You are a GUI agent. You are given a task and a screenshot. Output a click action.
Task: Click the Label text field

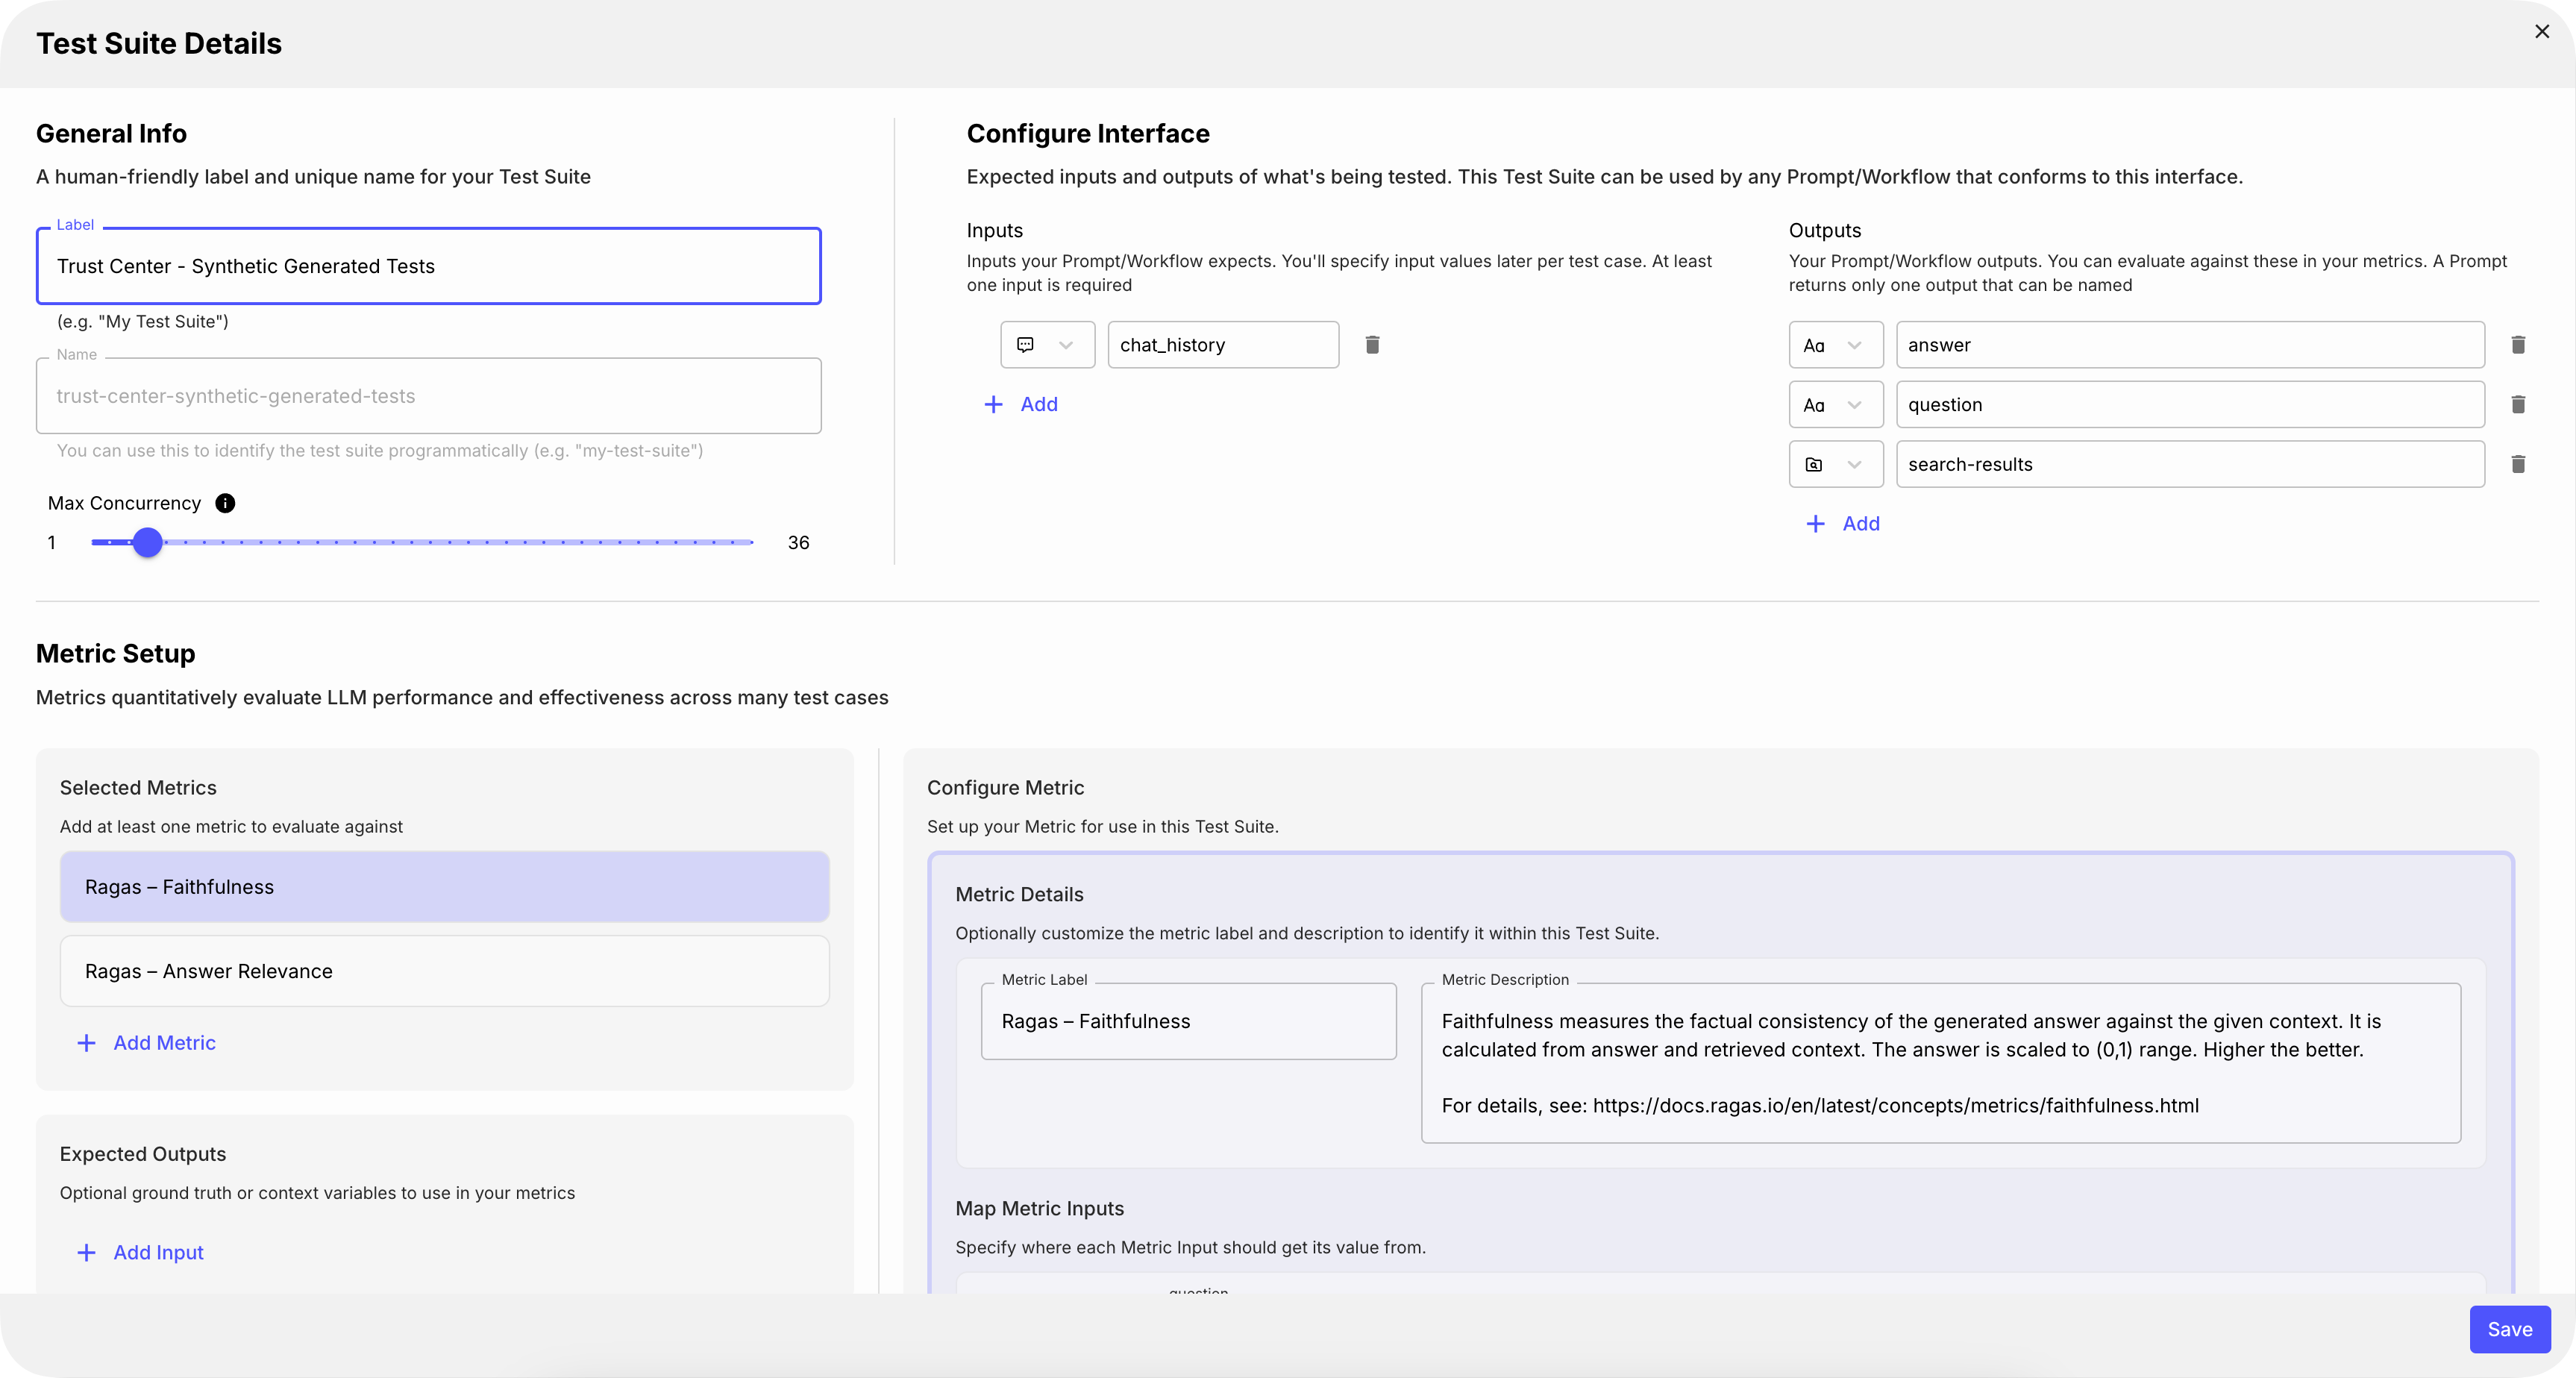[428, 266]
